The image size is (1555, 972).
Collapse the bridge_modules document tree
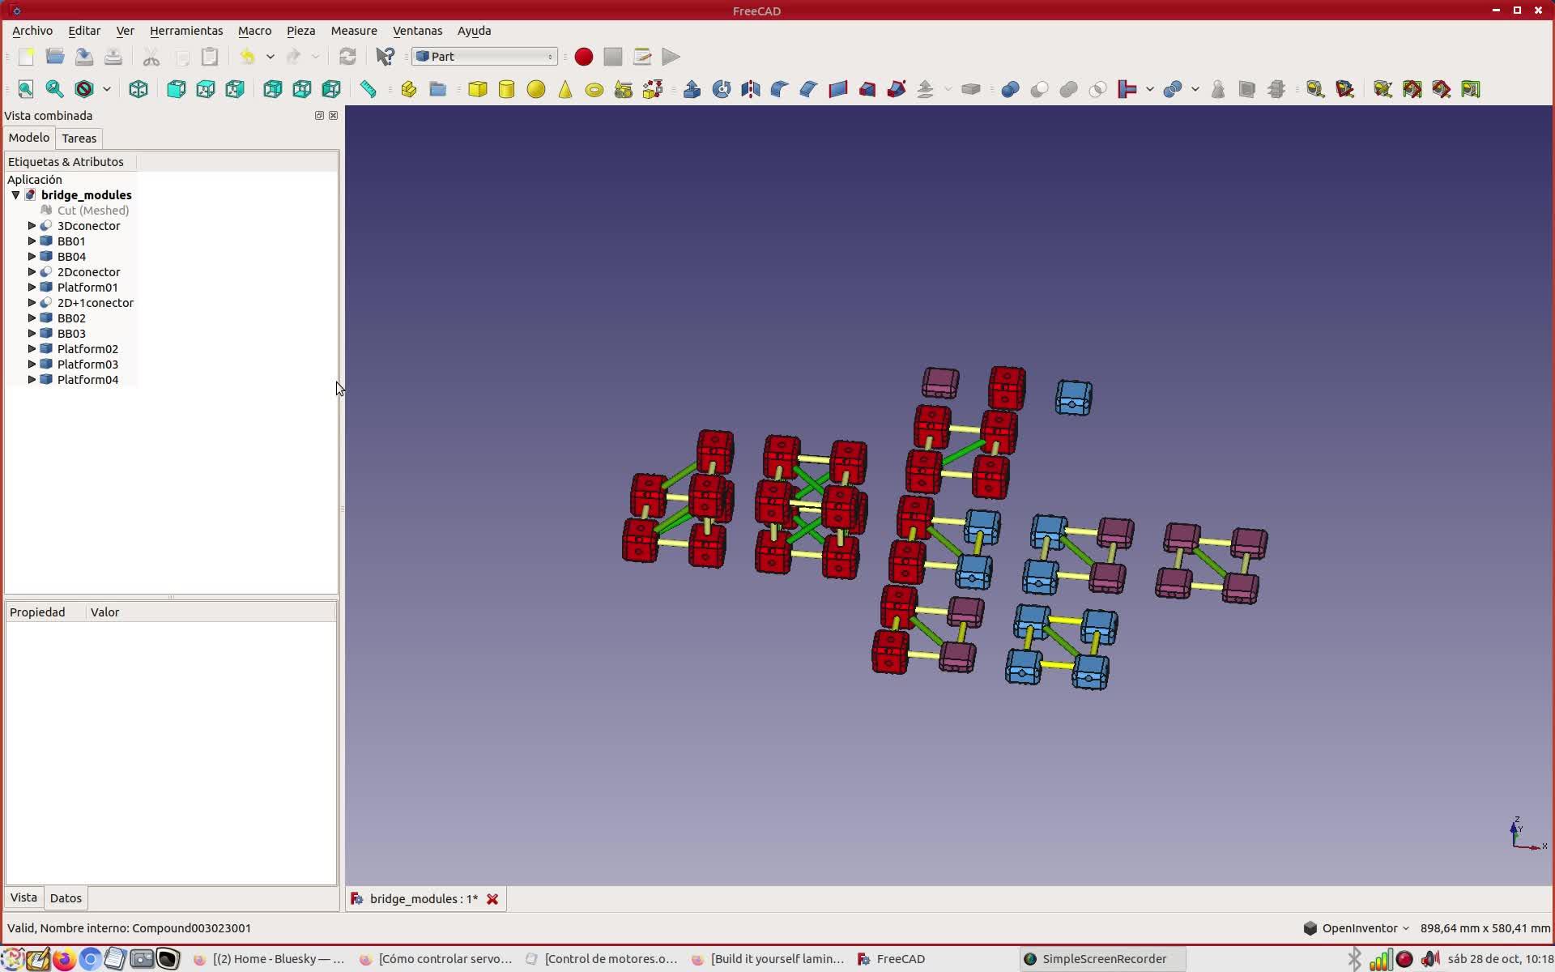pyautogui.click(x=15, y=195)
